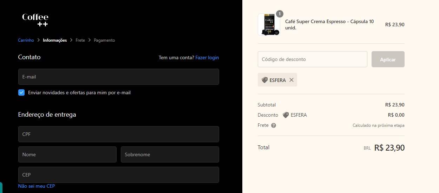Select the Frete breadcrumb step

[80, 40]
